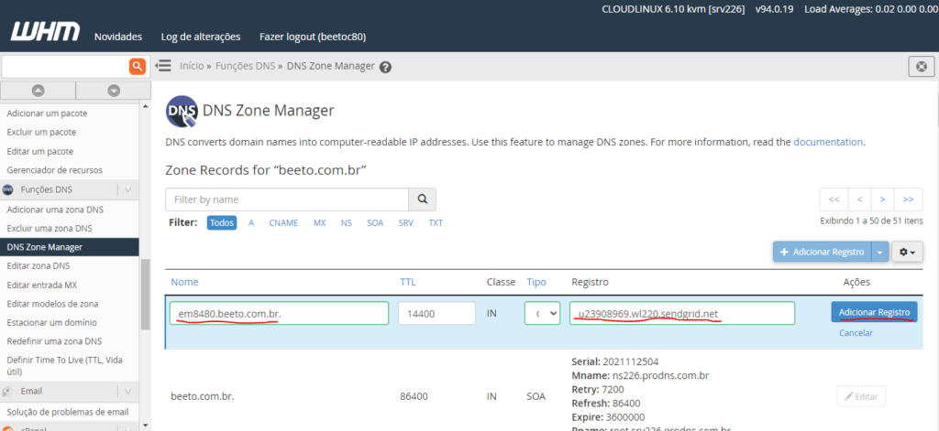Screen dimensions: 939x431
Task: Click blue Adicionar Registro save button
Action: 874,312
